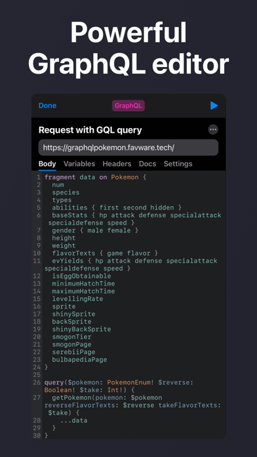Viewport: 257px width, 457px height.
Task: Click 'gender { male female }' line
Action: (x=95, y=230)
